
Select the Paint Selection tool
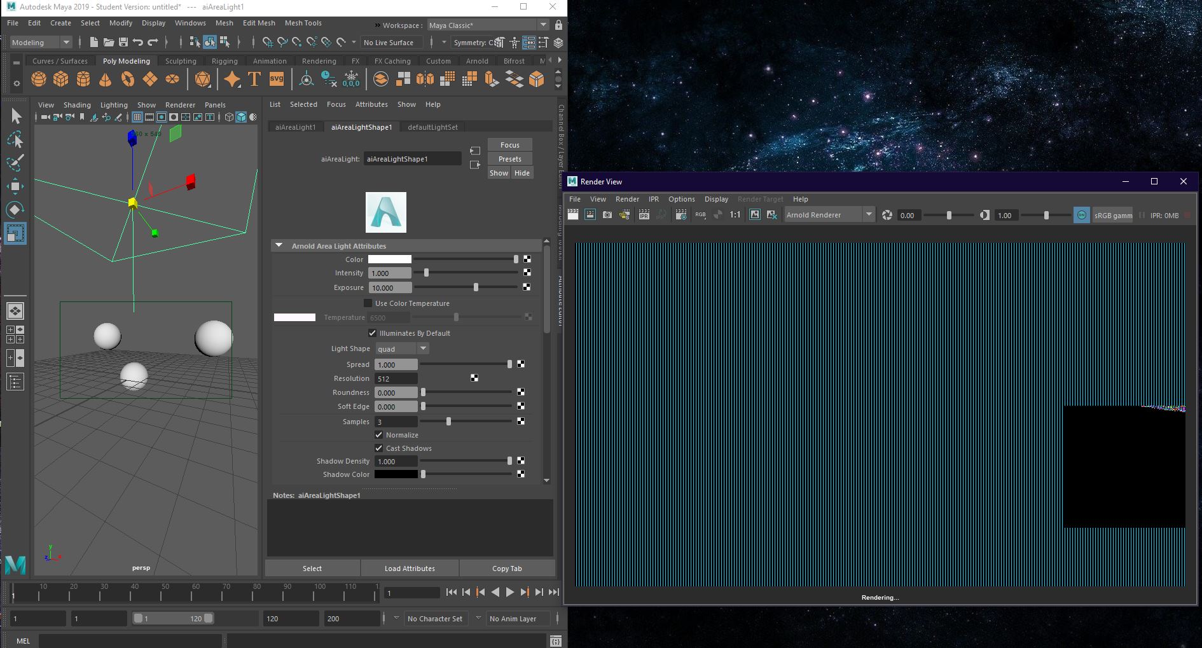16,162
